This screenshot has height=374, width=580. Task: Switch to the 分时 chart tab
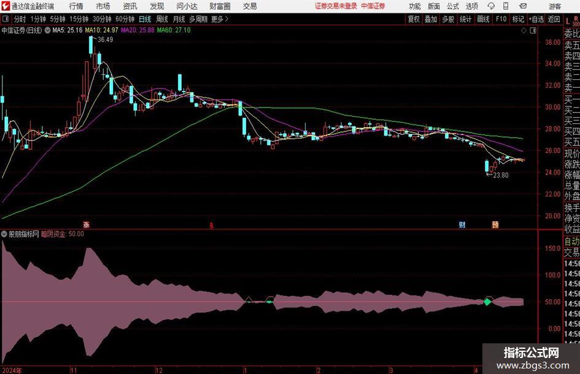click(x=20, y=19)
